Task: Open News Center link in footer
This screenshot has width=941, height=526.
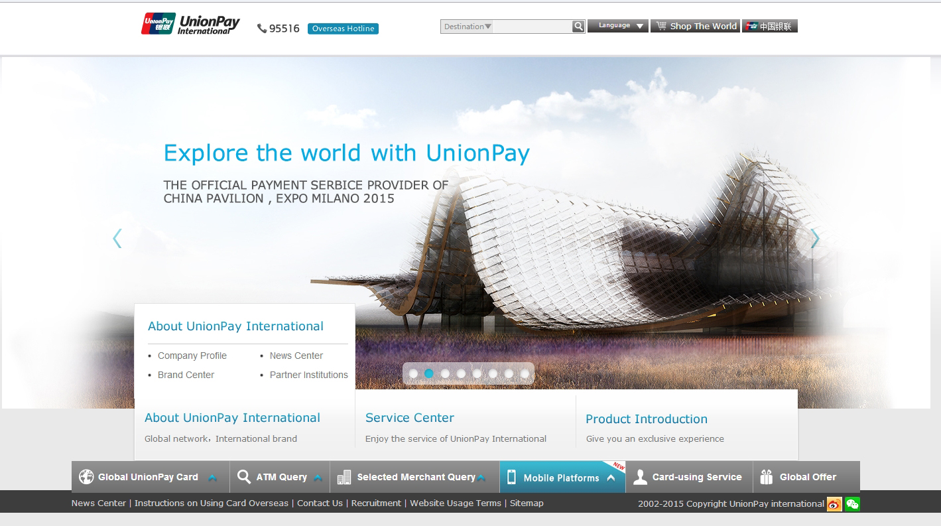Action: point(99,503)
